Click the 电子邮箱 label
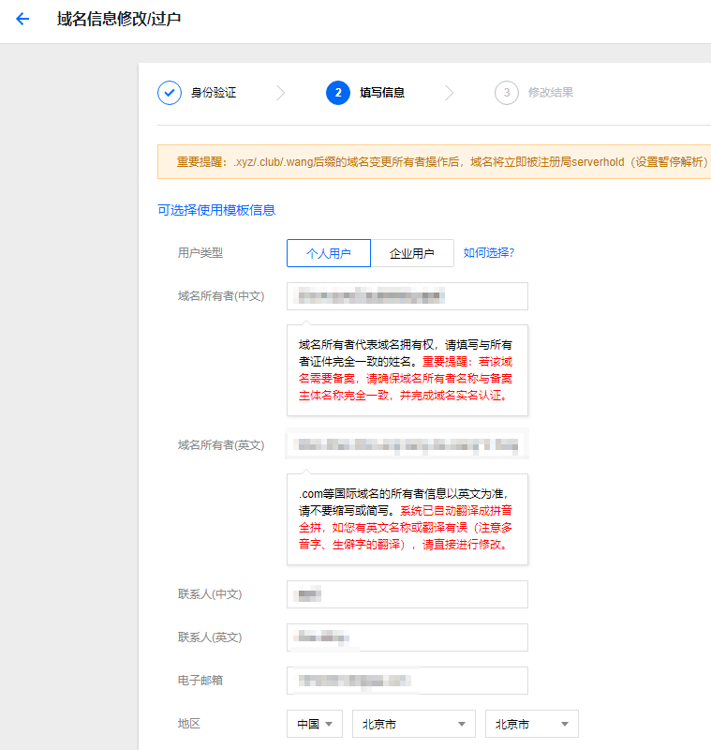Image resolution: width=711 pixels, height=750 pixels. tap(200, 681)
